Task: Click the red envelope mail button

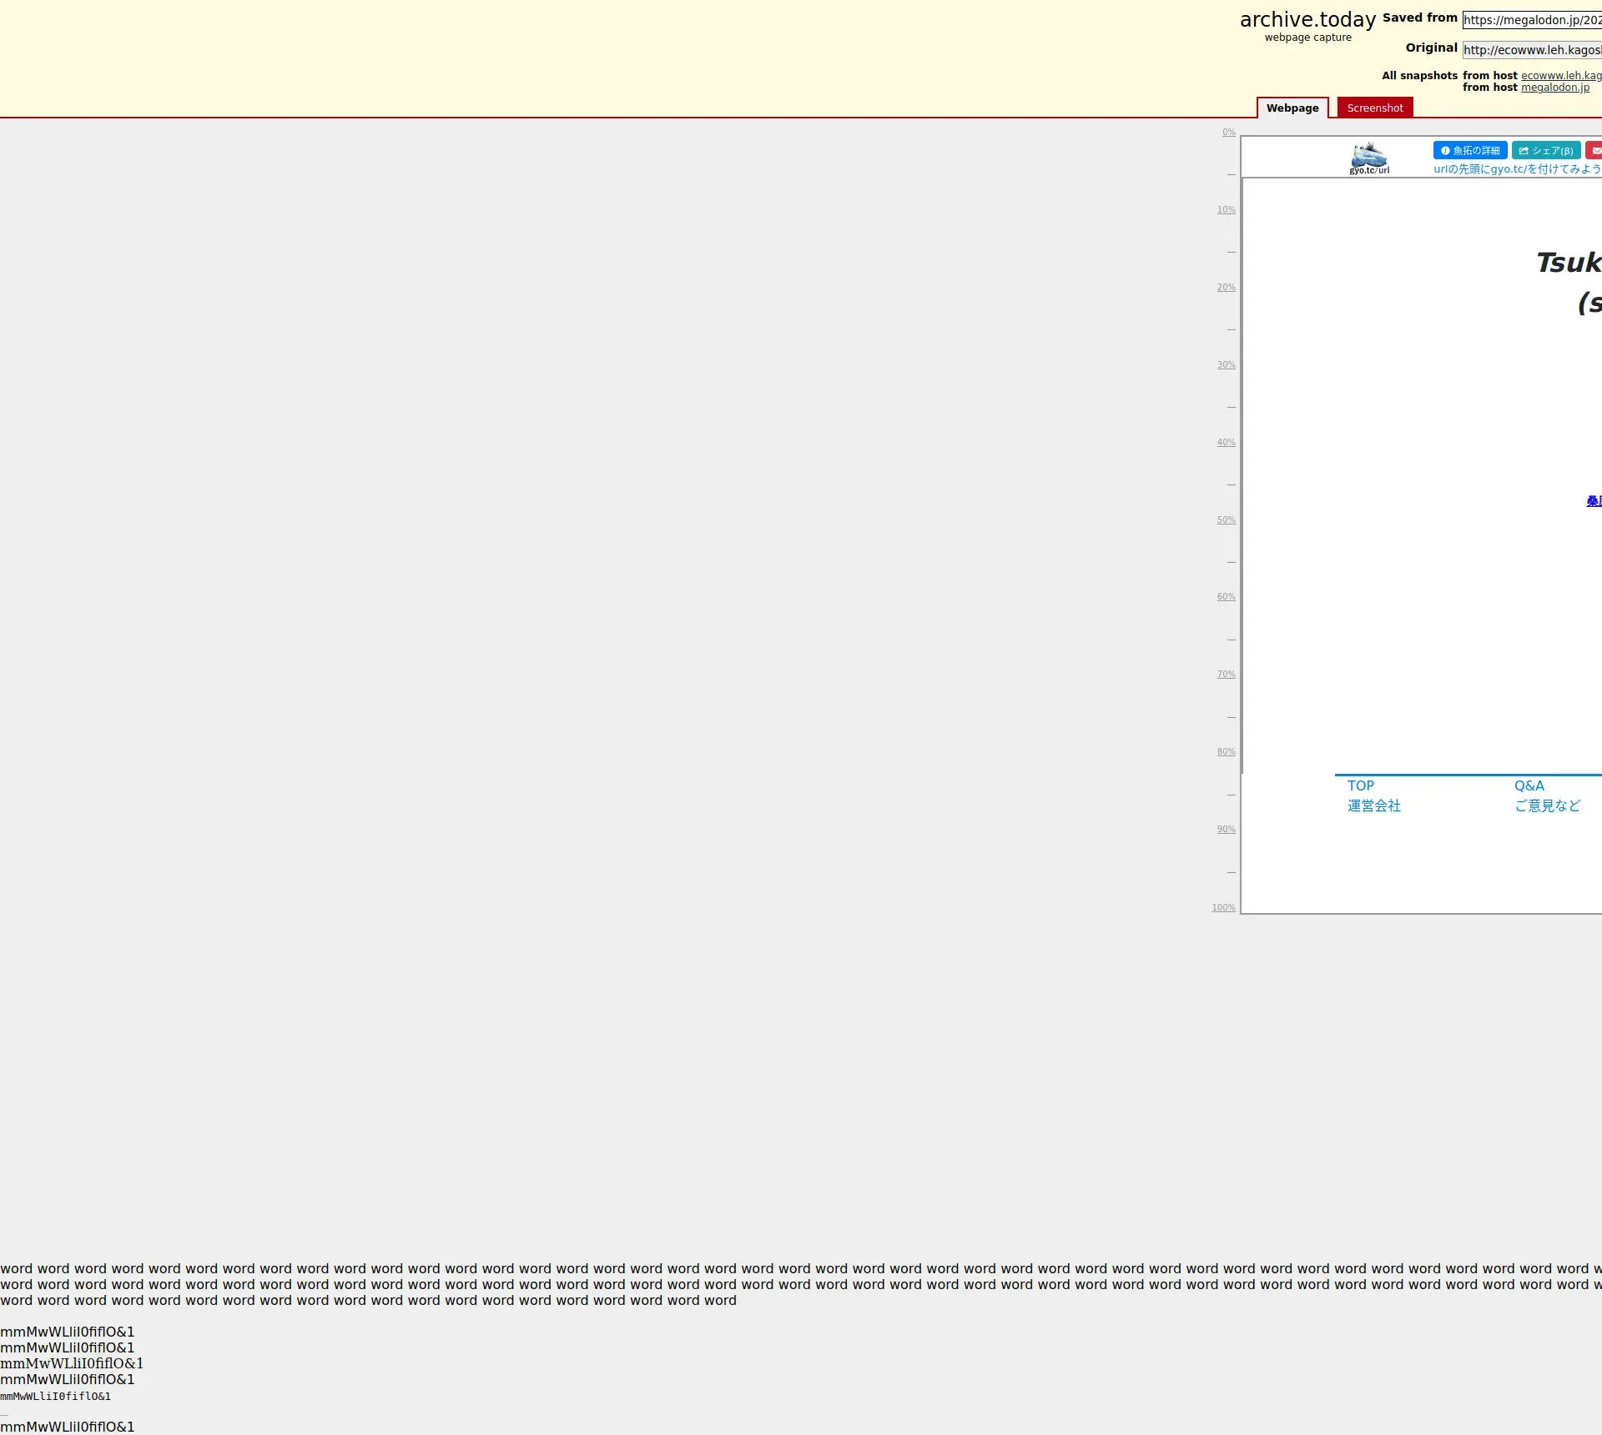Action: point(1594,150)
